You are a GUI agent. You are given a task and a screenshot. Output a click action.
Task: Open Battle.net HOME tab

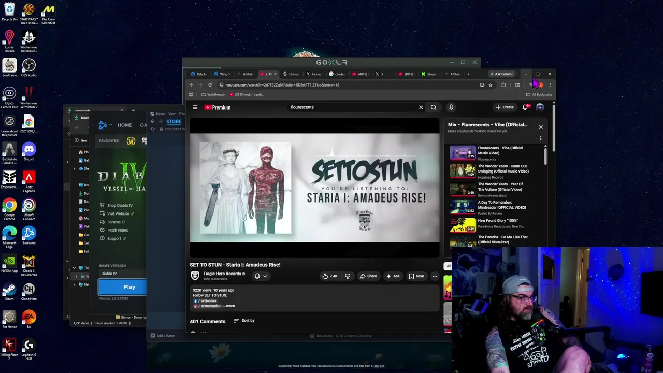click(x=124, y=125)
